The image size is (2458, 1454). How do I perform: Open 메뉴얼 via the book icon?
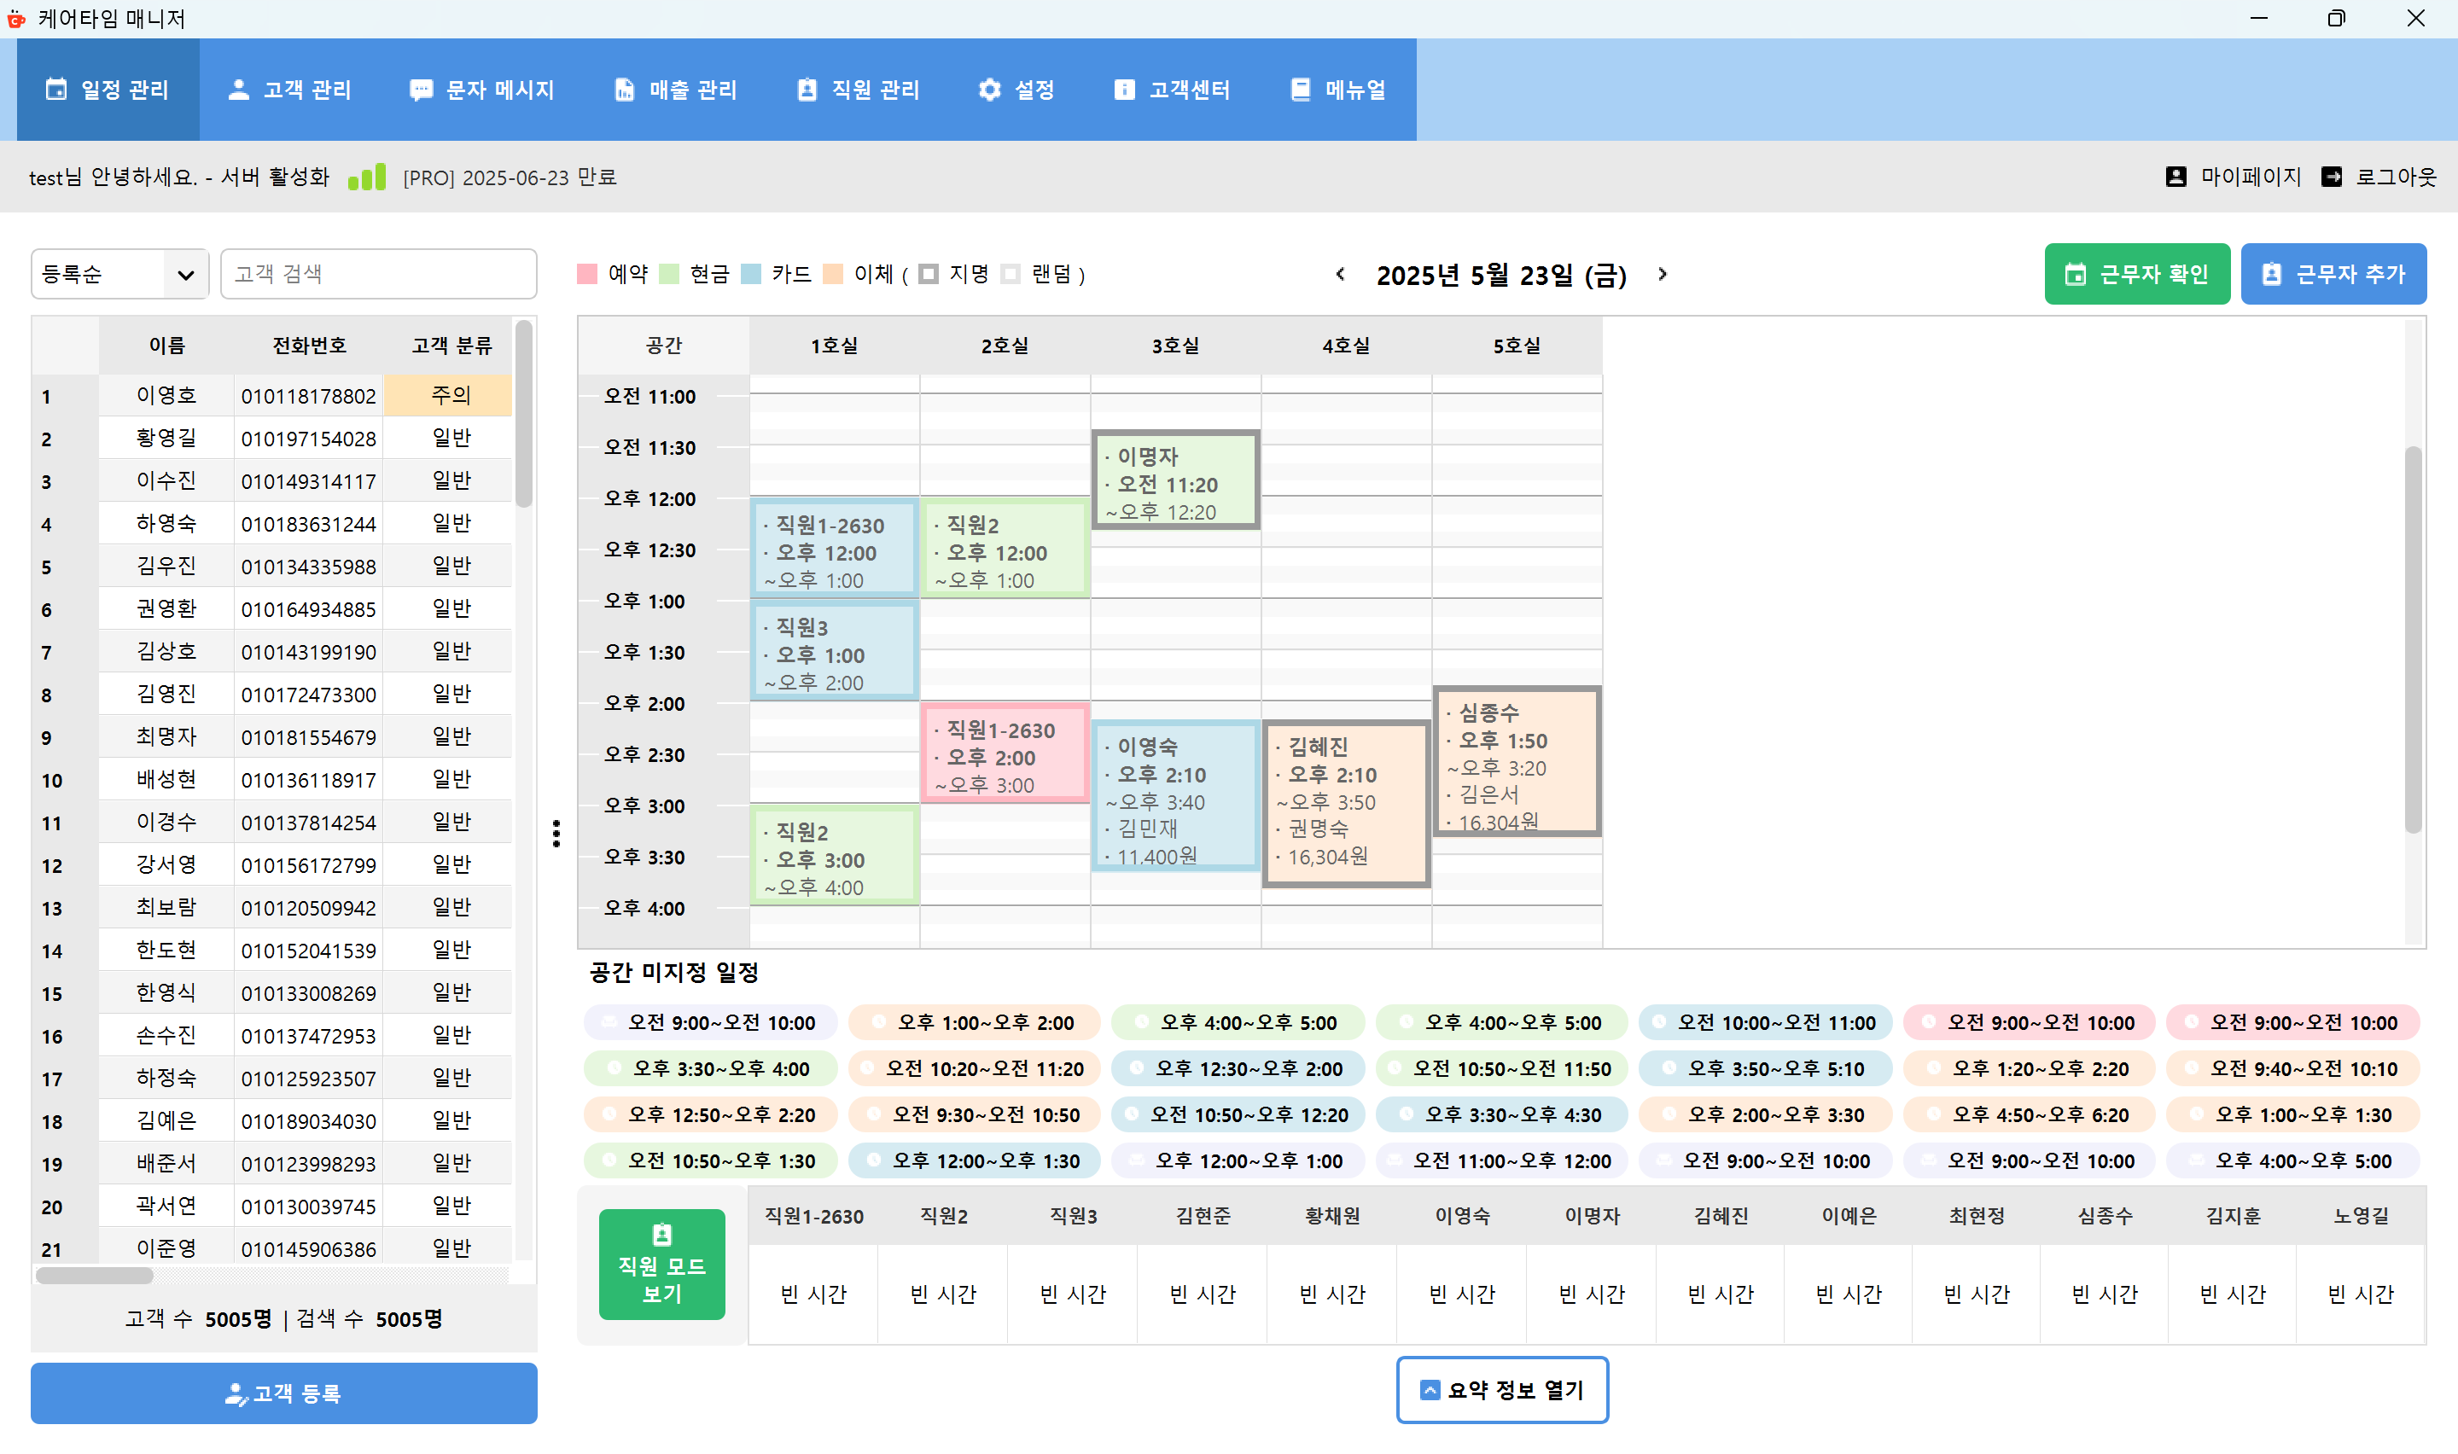click(1300, 89)
